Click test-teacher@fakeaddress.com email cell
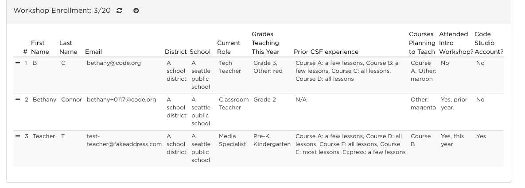The image size is (525, 188). (x=124, y=140)
